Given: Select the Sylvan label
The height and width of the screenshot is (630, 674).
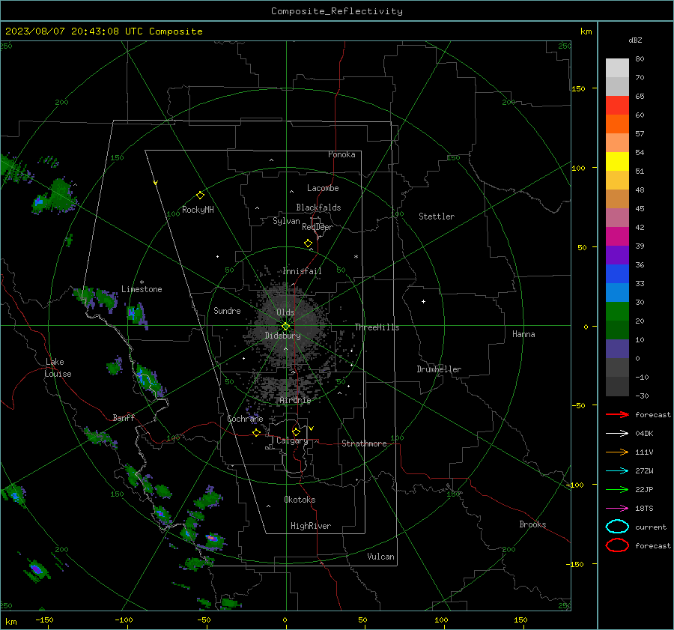Looking at the screenshot, I should pos(286,221).
